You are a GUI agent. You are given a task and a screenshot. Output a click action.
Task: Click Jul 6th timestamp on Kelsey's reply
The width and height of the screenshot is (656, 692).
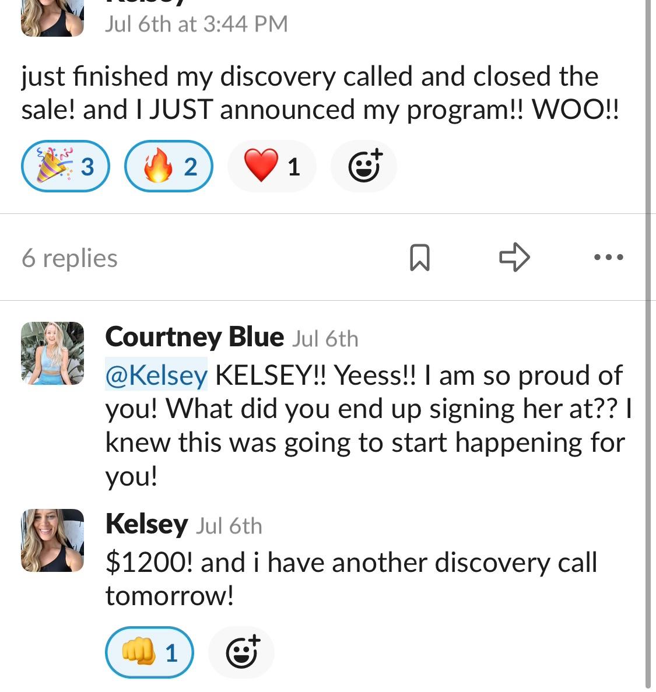click(229, 526)
